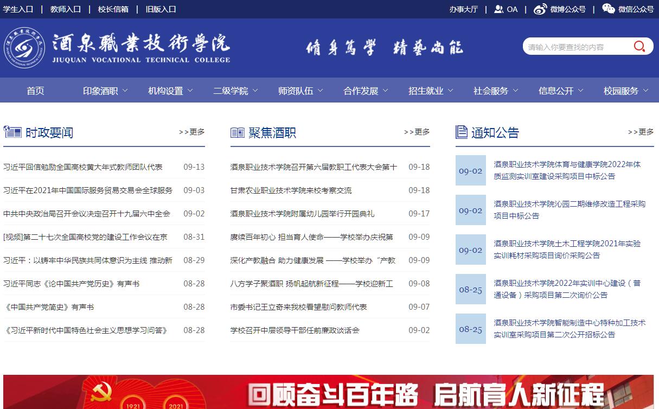Expand the 校园服务 dropdown menu
This screenshot has width=659, height=409.
coord(626,91)
